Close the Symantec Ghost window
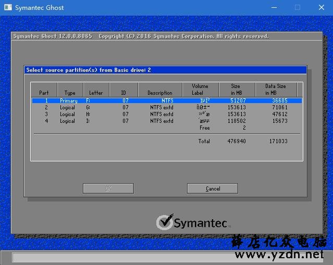The width and height of the screenshot is (333, 265). click(x=322, y=8)
